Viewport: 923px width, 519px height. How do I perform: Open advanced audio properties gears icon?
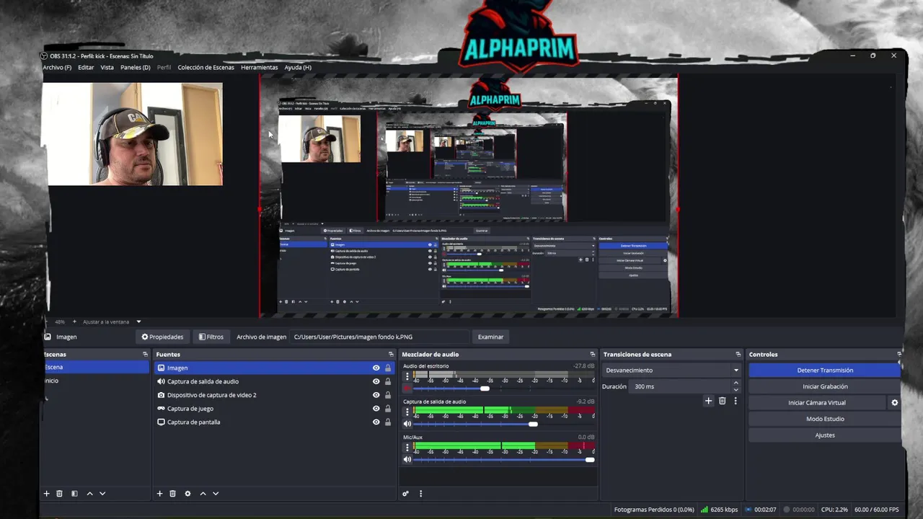406,494
